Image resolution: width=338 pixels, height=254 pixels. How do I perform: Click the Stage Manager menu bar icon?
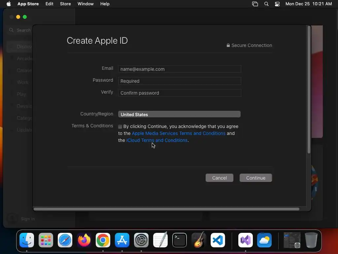tap(255, 4)
